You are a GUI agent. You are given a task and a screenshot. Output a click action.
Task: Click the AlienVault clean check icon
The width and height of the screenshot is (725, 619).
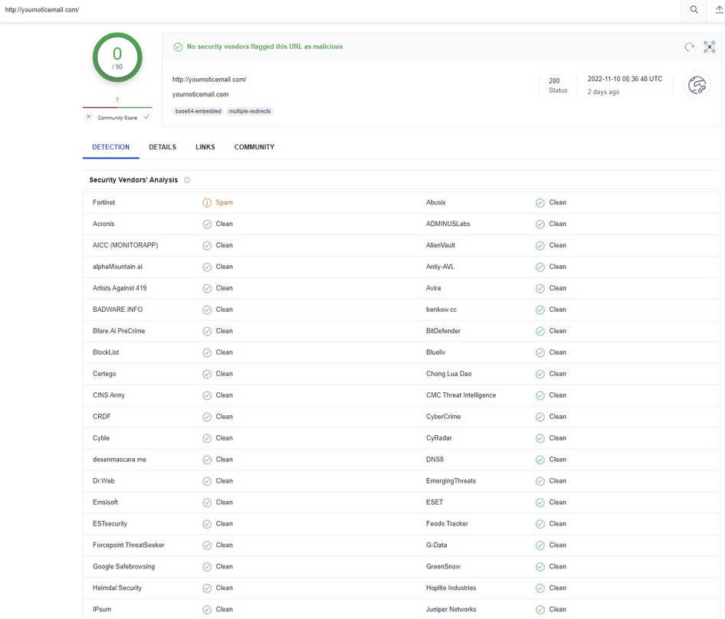coord(540,245)
